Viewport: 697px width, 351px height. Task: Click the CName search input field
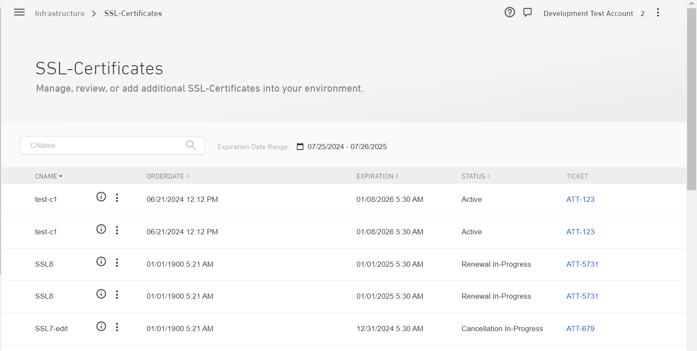[x=104, y=146]
